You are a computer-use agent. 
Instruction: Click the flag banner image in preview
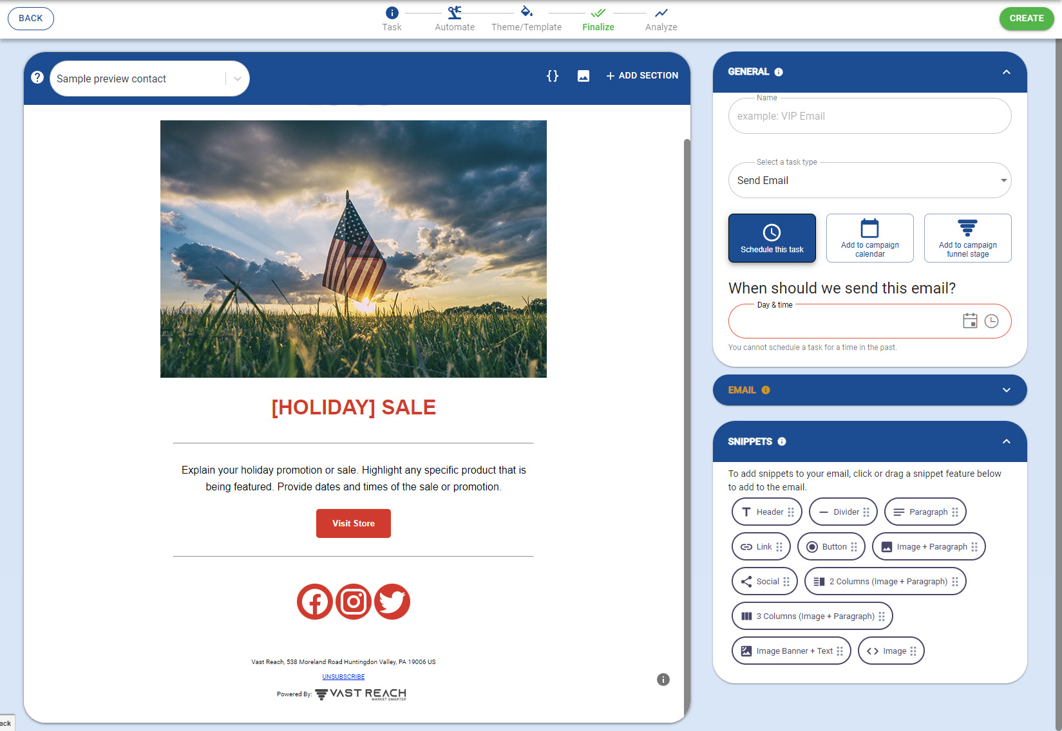click(x=354, y=249)
